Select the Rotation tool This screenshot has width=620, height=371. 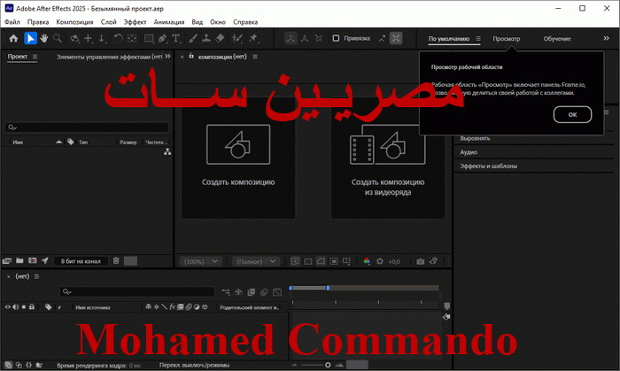118,38
